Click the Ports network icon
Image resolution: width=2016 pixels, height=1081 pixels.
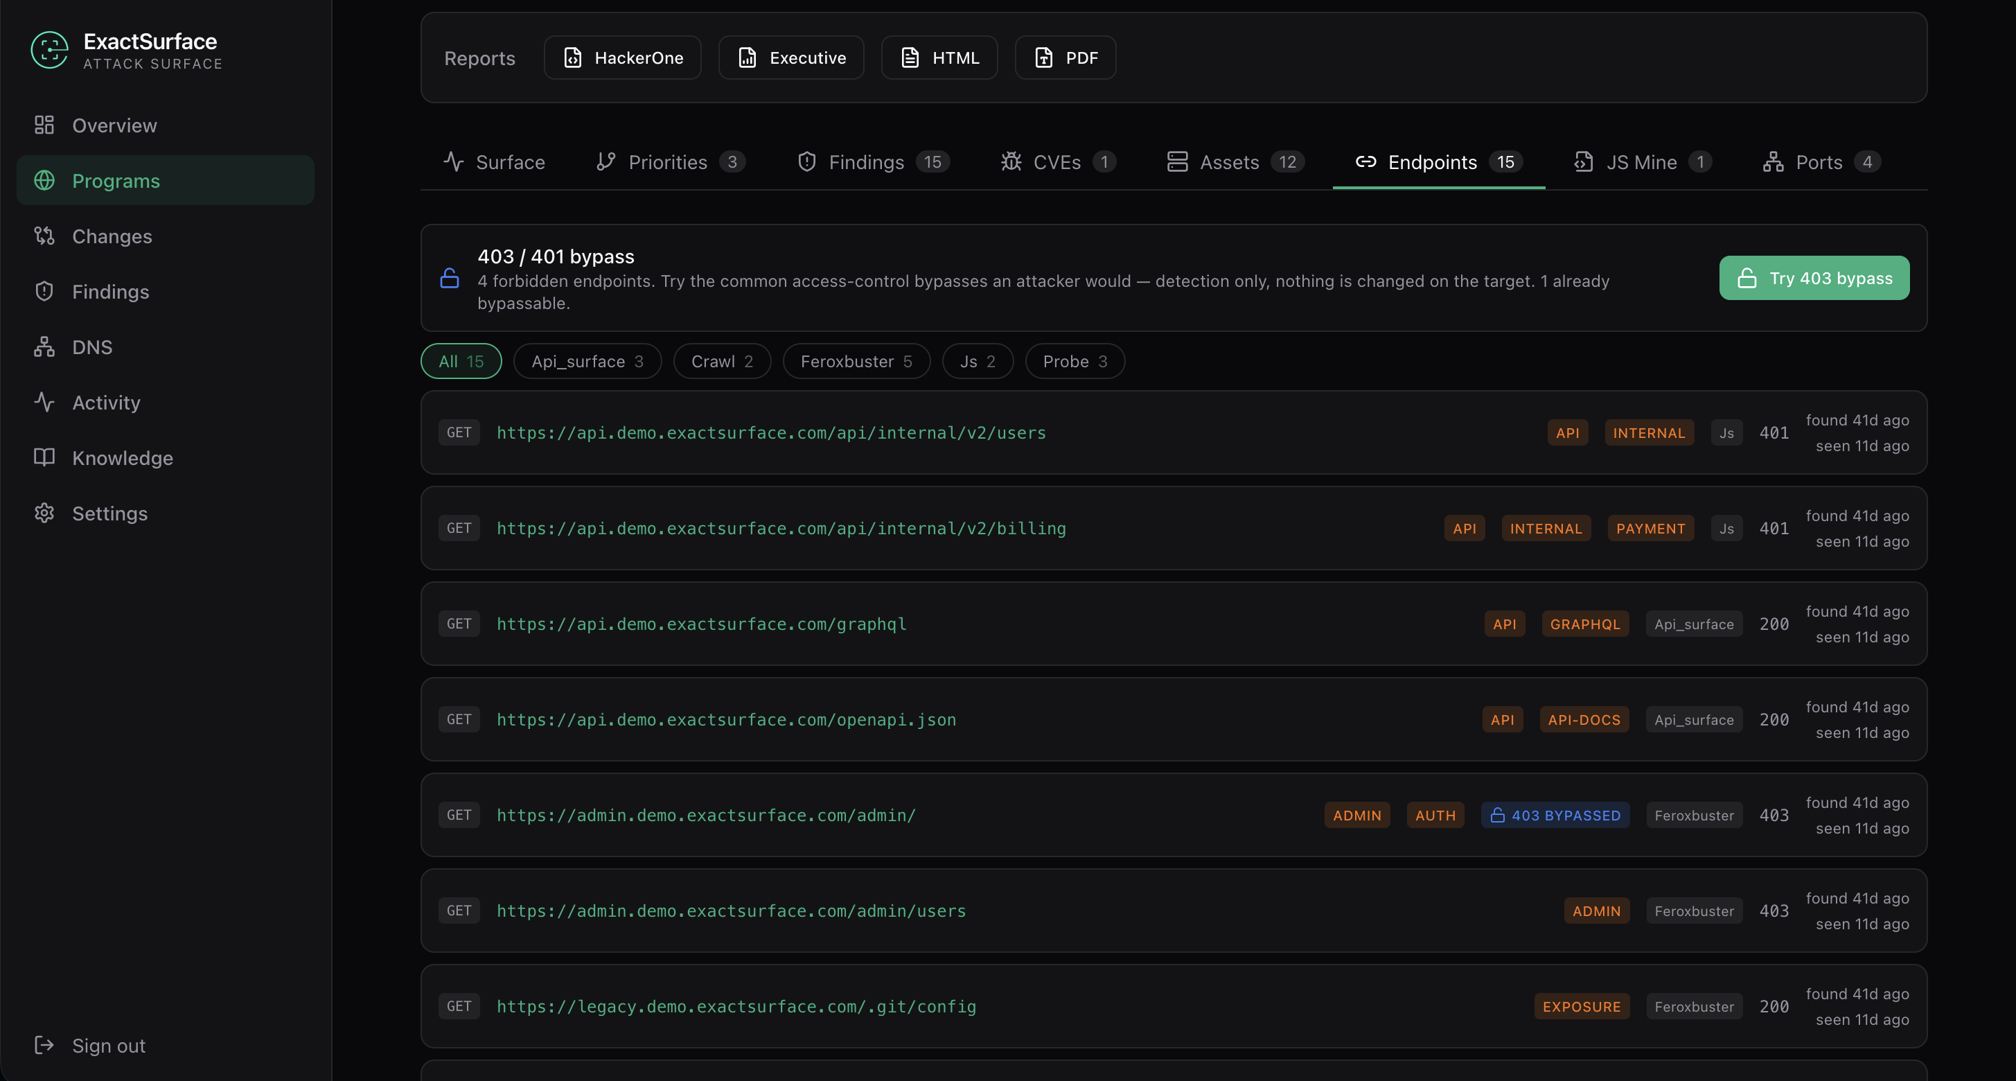click(1774, 162)
